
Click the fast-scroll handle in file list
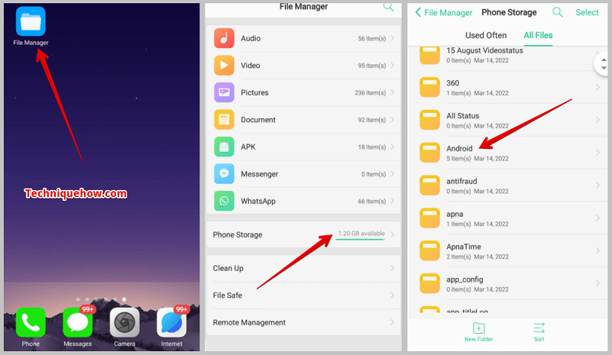click(x=603, y=64)
